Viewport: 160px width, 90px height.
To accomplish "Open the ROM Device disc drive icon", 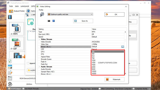I will (x=10, y=78).
